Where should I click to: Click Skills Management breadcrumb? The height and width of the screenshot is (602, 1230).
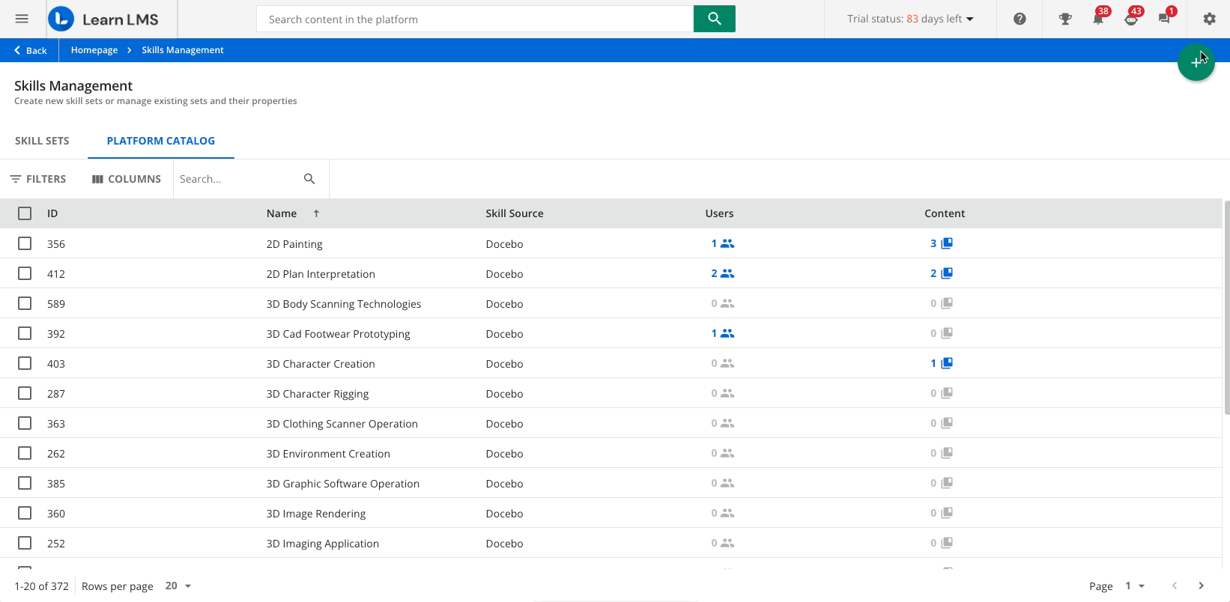[183, 50]
